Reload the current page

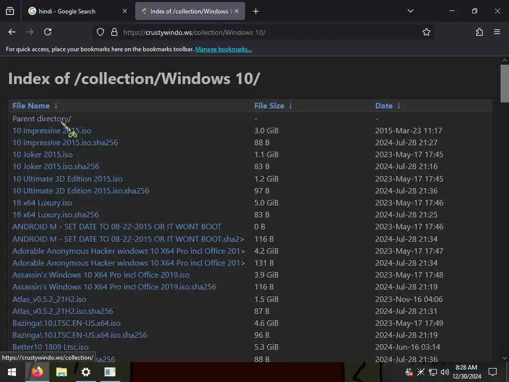point(48,32)
